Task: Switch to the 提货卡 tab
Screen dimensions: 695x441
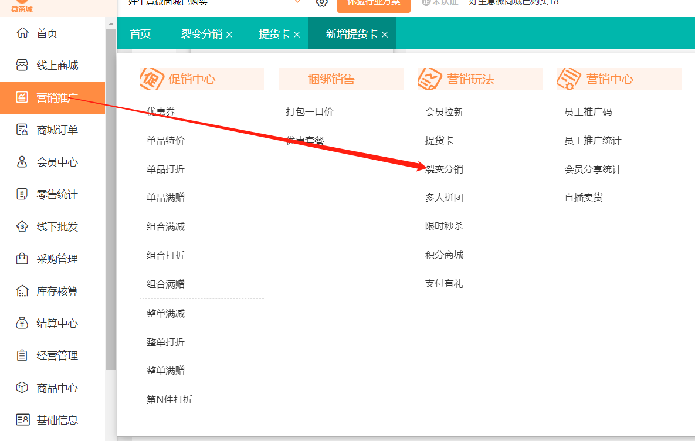Action: click(275, 33)
